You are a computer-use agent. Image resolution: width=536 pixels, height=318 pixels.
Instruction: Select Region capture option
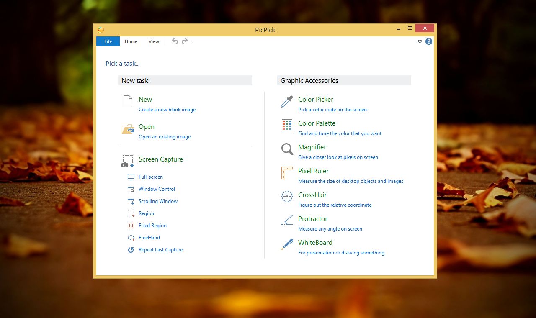coord(147,213)
